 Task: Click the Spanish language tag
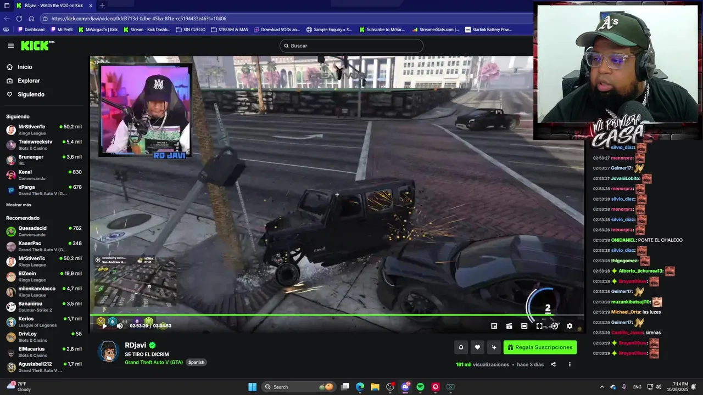click(x=196, y=362)
